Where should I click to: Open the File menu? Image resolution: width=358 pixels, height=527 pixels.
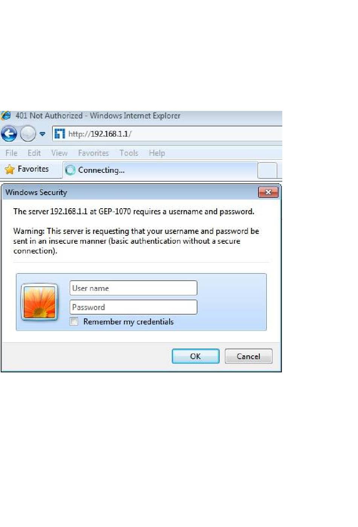coord(11,153)
